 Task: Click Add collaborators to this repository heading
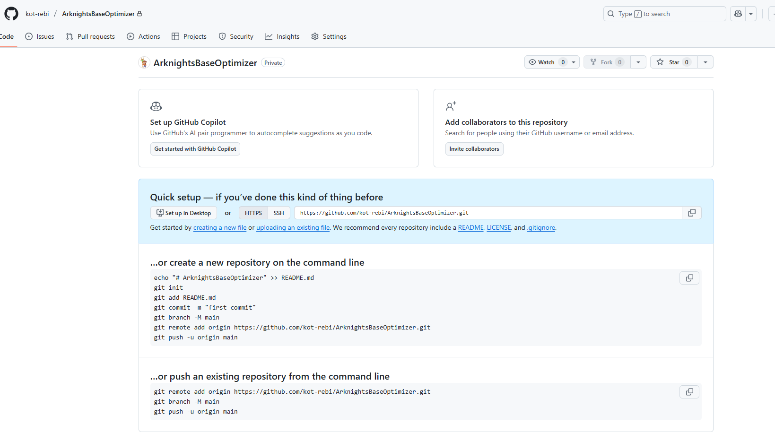[506, 122]
